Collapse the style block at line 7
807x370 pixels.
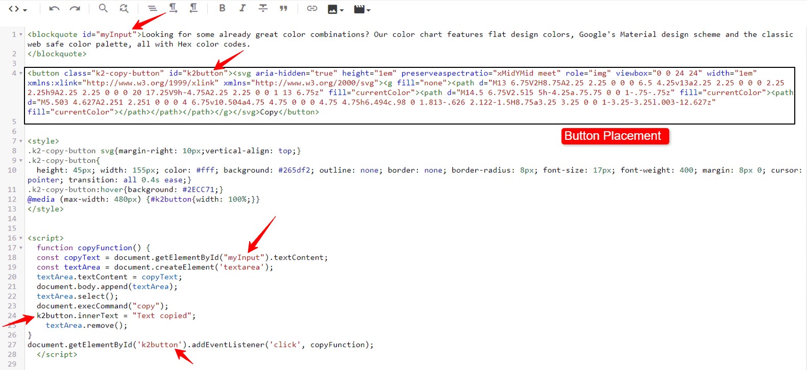pyautogui.click(x=21, y=141)
